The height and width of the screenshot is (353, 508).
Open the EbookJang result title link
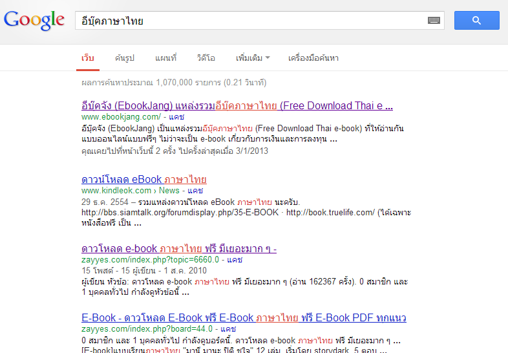[237, 105]
